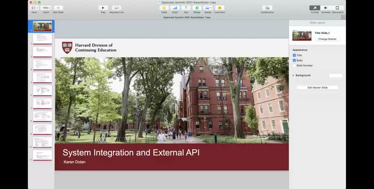This screenshot has width=374, height=189.
Task: Select slide 5 thumbnail in navigator
Action: click(42, 78)
